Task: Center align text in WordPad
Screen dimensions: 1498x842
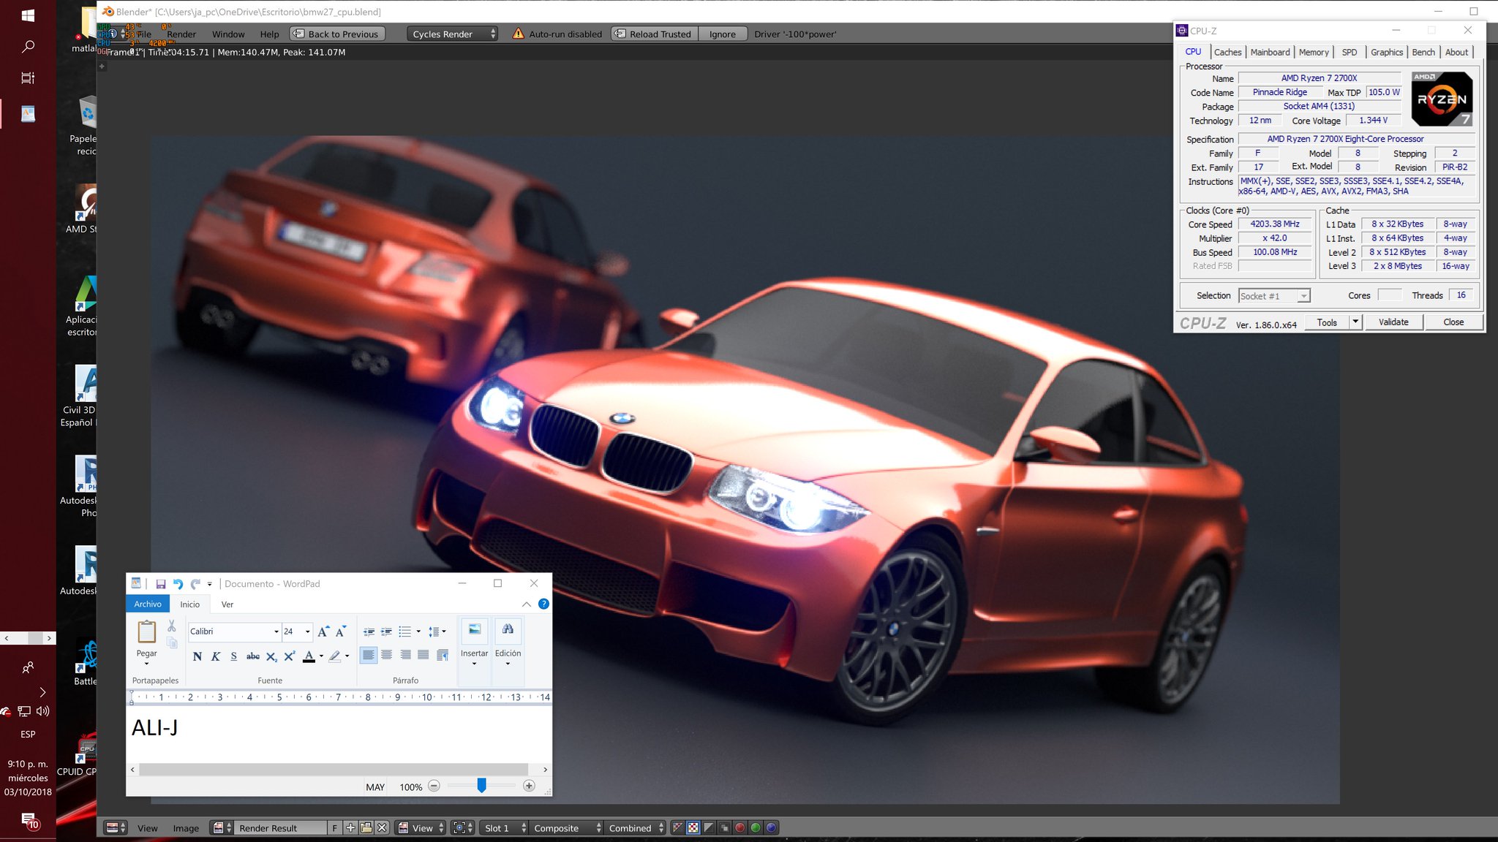Action: (x=387, y=655)
